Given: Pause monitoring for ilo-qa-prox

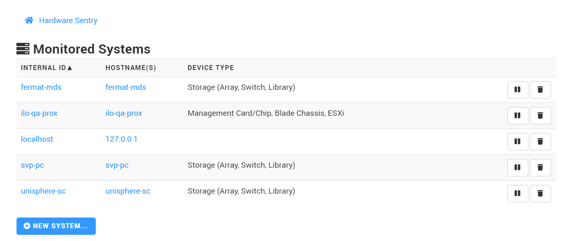Looking at the screenshot, I should (x=518, y=115).
